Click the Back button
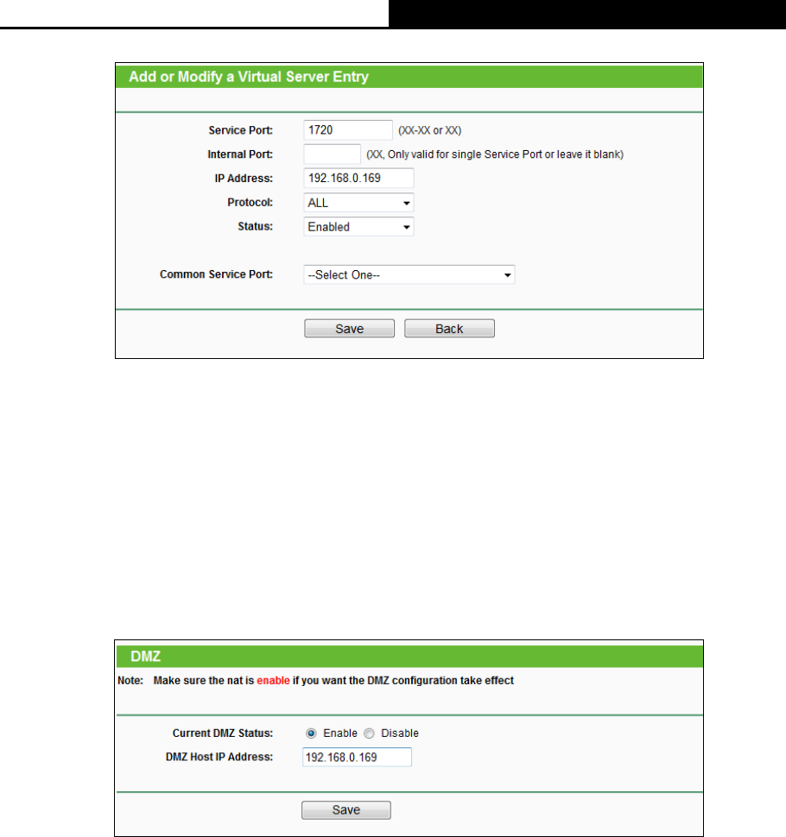Image resolution: width=786 pixels, height=837 pixels. [x=449, y=329]
